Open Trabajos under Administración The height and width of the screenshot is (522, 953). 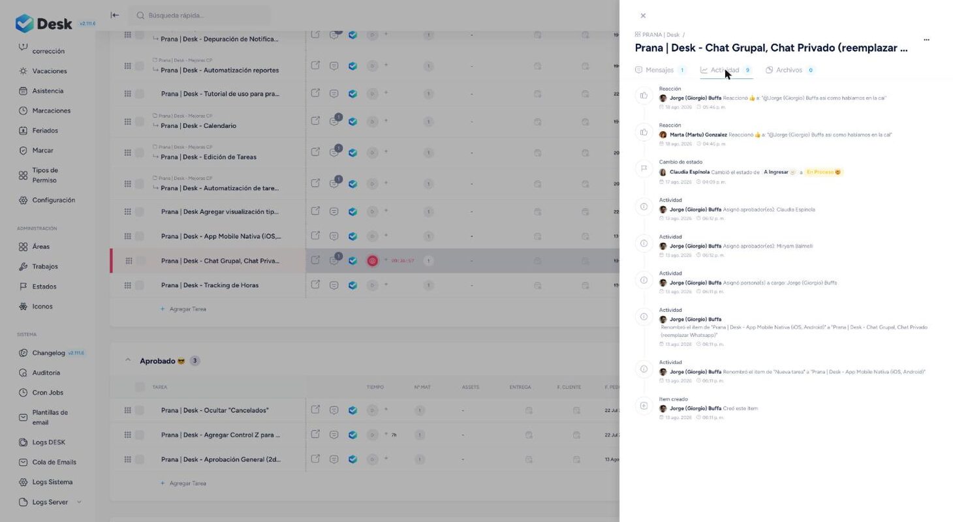coord(45,267)
